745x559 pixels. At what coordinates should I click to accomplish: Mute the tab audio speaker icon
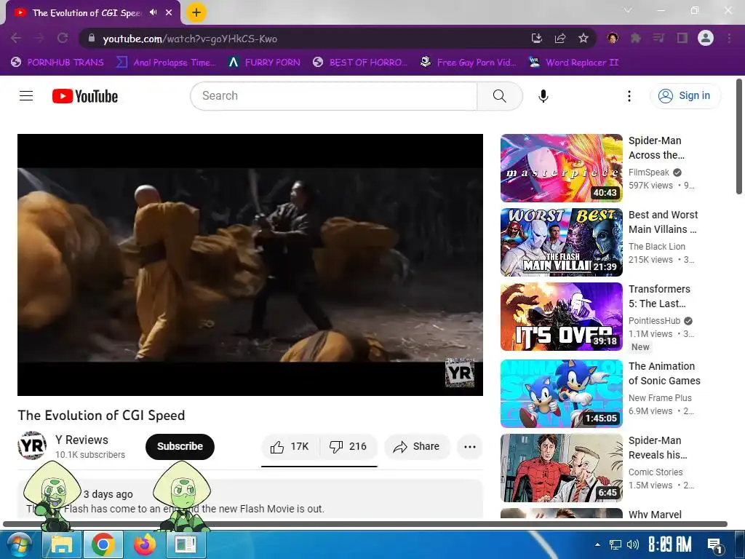pos(153,12)
